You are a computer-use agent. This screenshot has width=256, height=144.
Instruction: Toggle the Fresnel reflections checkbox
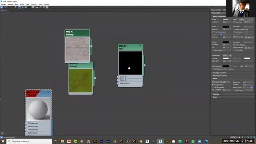point(212,32)
